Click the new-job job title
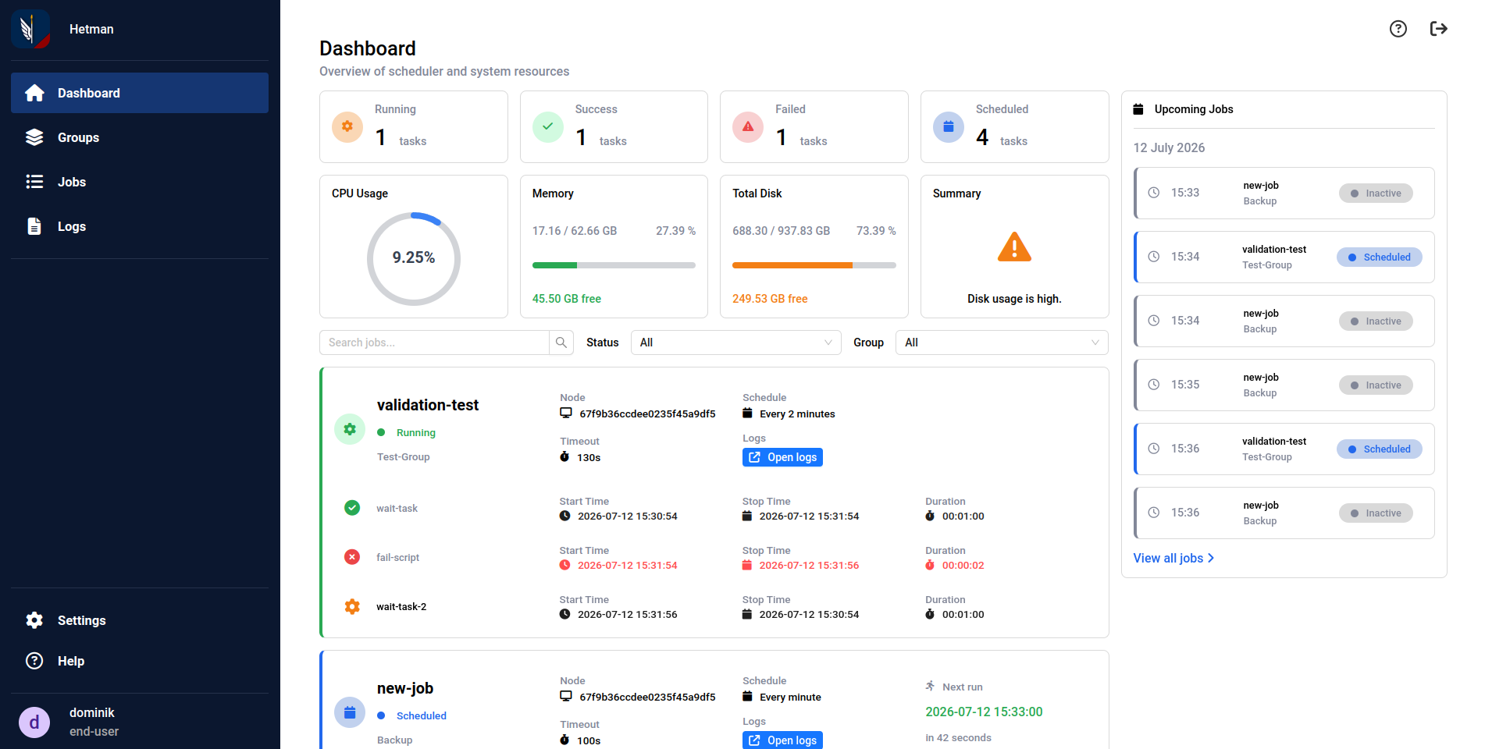 (405, 688)
